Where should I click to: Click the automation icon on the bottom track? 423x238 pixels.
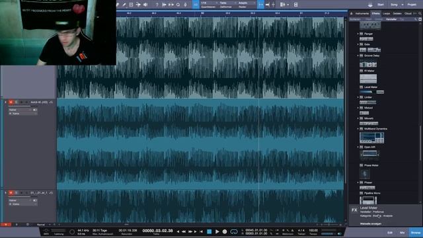tap(51, 193)
